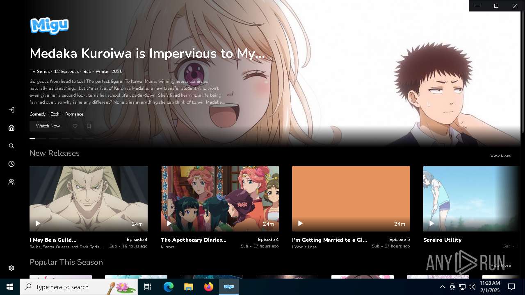View more New Releases
Viewport: 525px width, 295px height.
500,156
